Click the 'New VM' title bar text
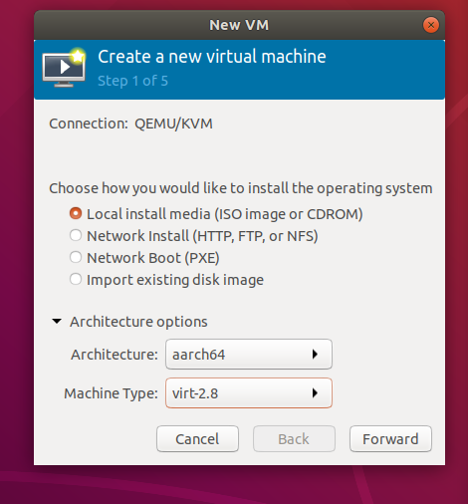 [x=239, y=25]
